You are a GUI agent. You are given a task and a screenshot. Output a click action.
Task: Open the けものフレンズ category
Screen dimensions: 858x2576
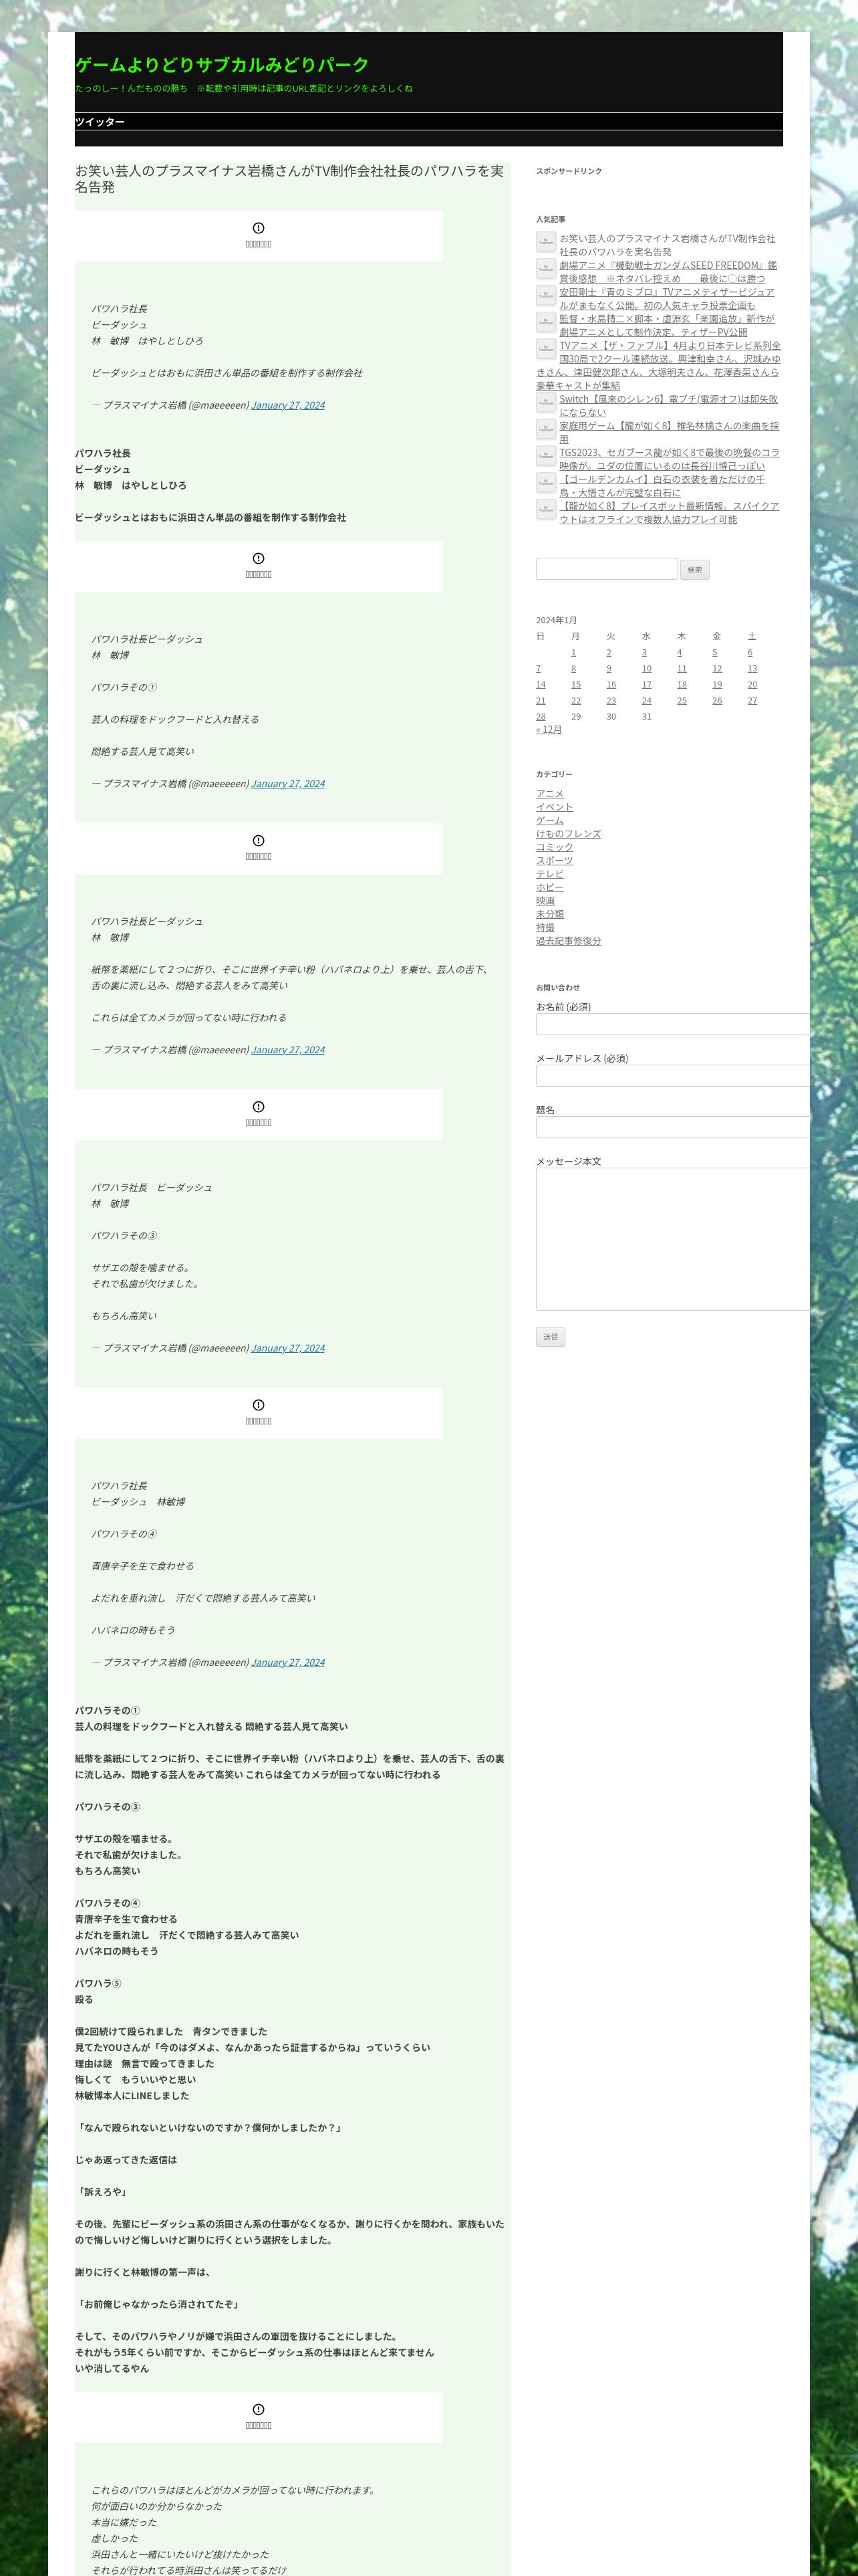(569, 834)
